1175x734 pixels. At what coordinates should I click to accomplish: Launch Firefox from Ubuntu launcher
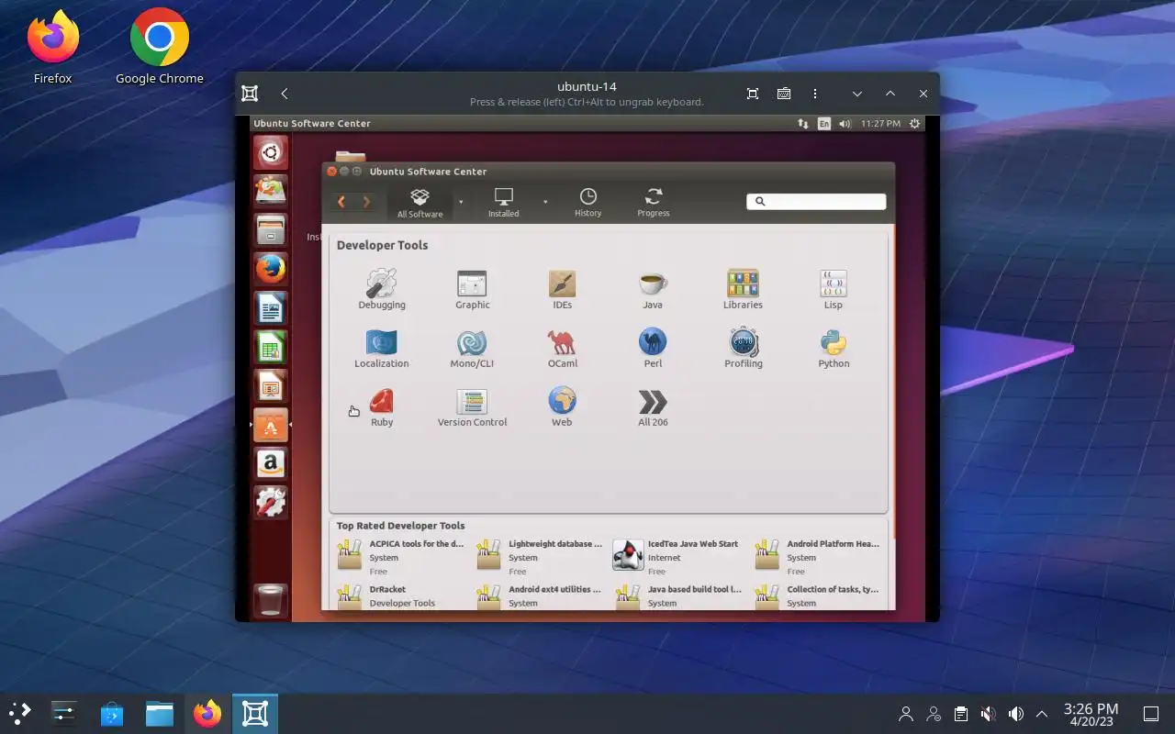271,269
